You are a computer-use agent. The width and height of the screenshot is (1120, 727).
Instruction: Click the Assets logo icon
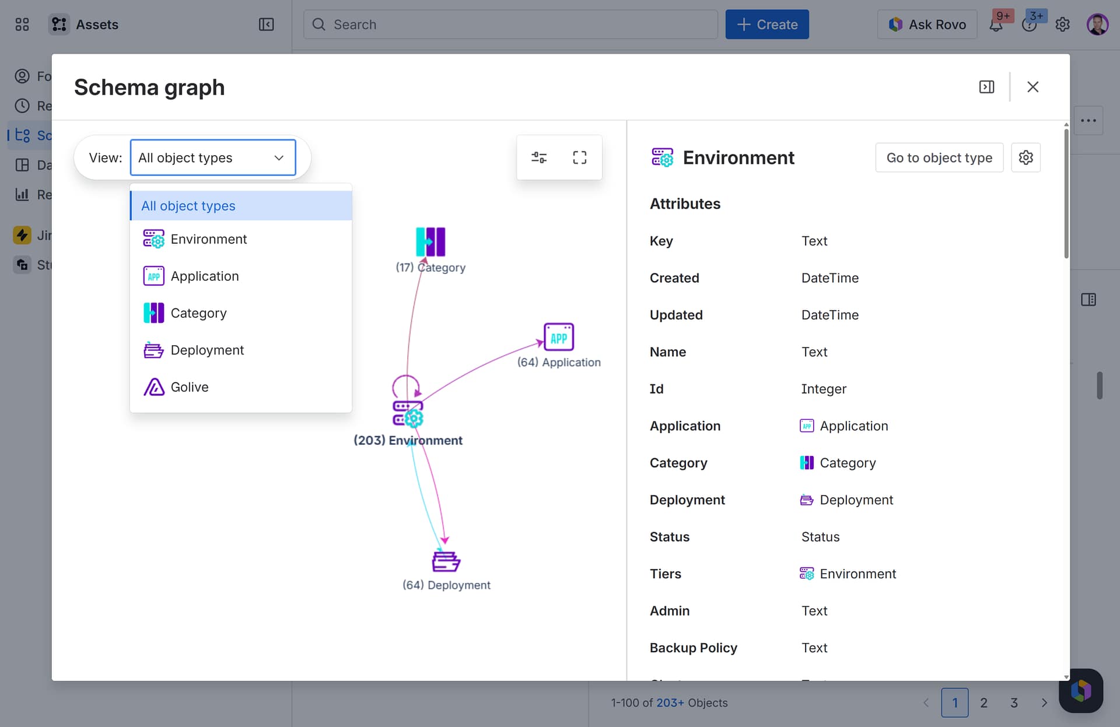point(59,24)
